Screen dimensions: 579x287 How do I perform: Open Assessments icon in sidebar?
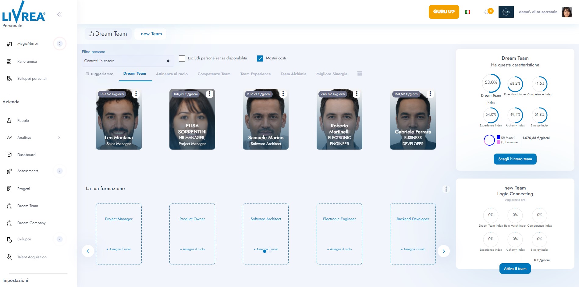click(x=9, y=171)
